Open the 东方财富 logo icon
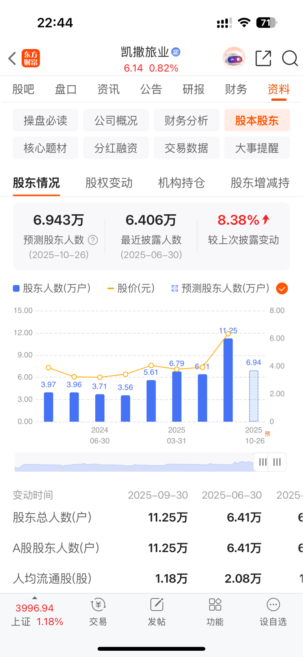This screenshot has width=303, height=657. pyautogui.click(x=31, y=58)
